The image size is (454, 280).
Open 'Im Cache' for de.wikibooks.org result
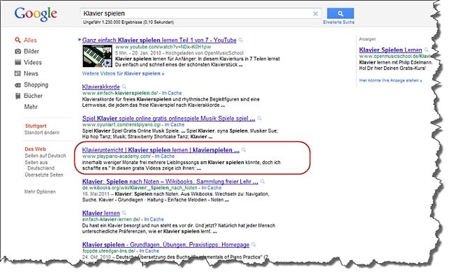212,188
